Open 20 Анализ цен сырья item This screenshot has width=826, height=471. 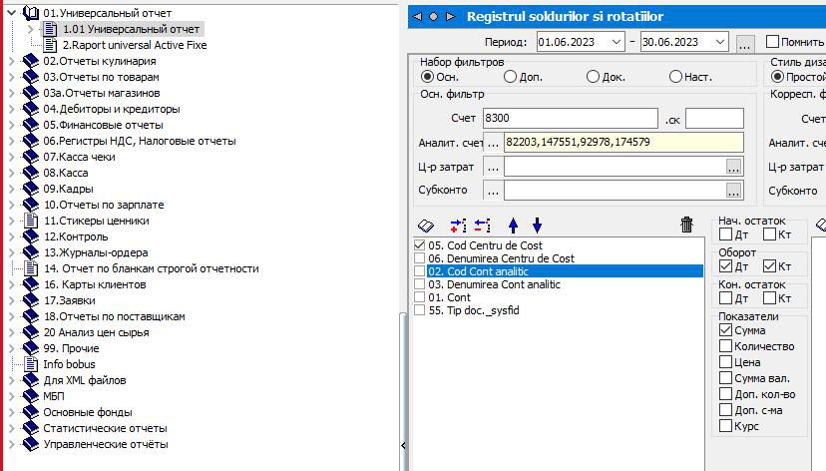(97, 332)
